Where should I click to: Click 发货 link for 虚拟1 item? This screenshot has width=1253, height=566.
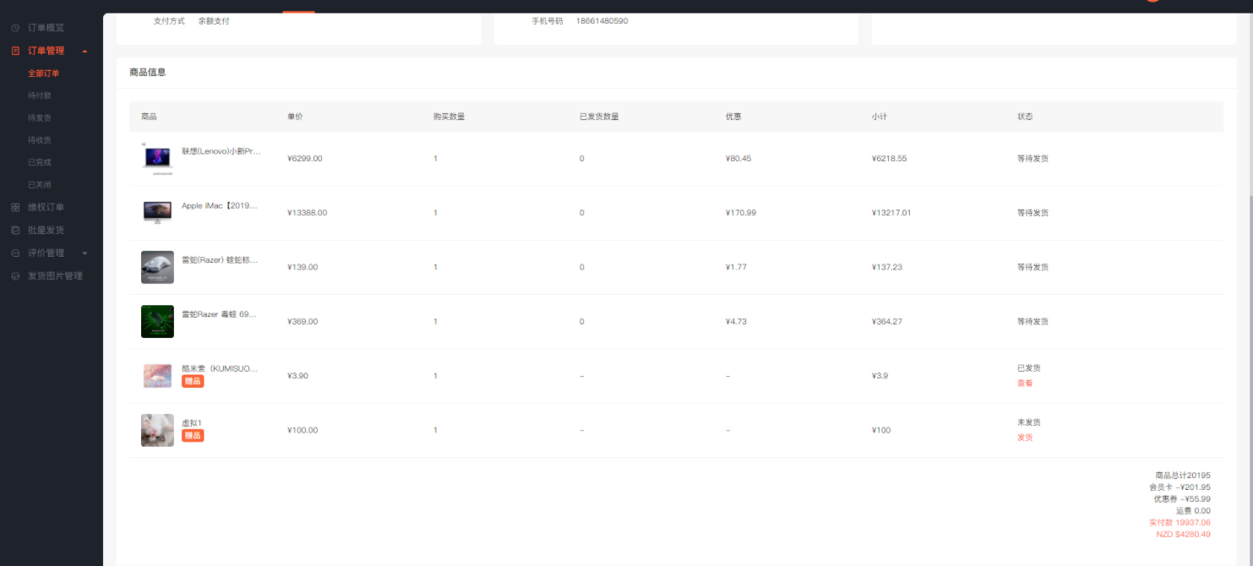(1025, 437)
